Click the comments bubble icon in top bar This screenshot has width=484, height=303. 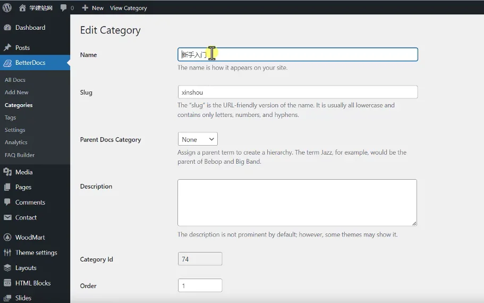click(63, 8)
